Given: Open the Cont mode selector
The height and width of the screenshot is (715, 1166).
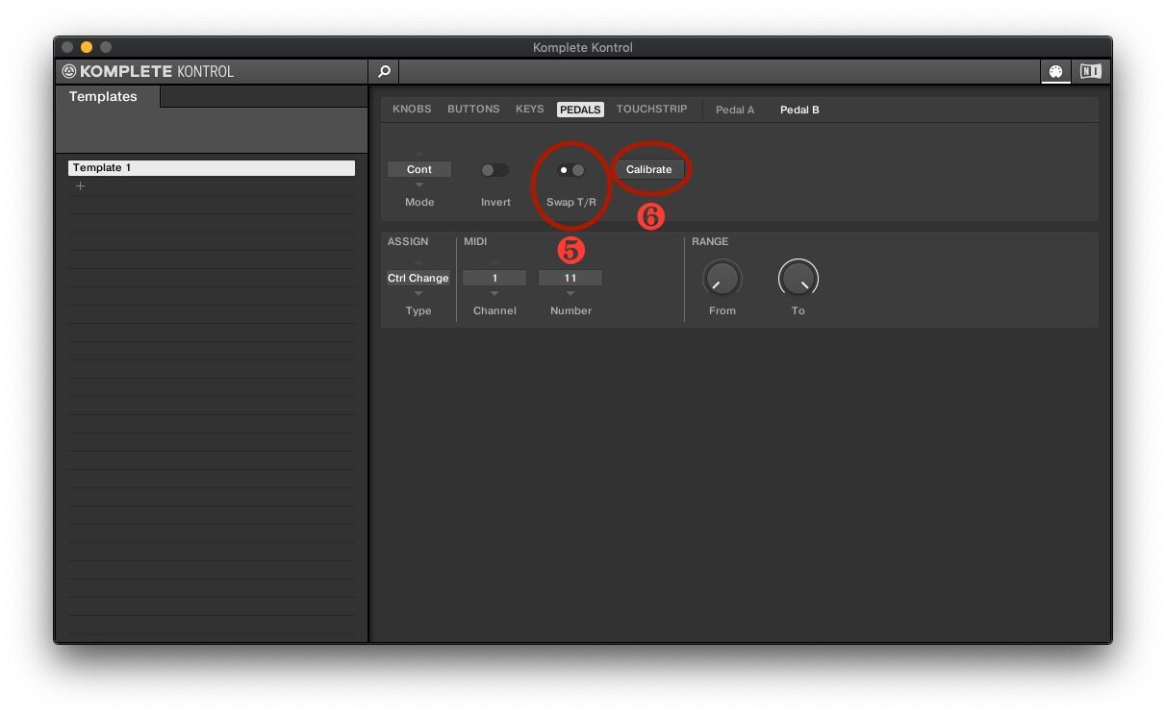Looking at the screenshot, I should 419,169.
